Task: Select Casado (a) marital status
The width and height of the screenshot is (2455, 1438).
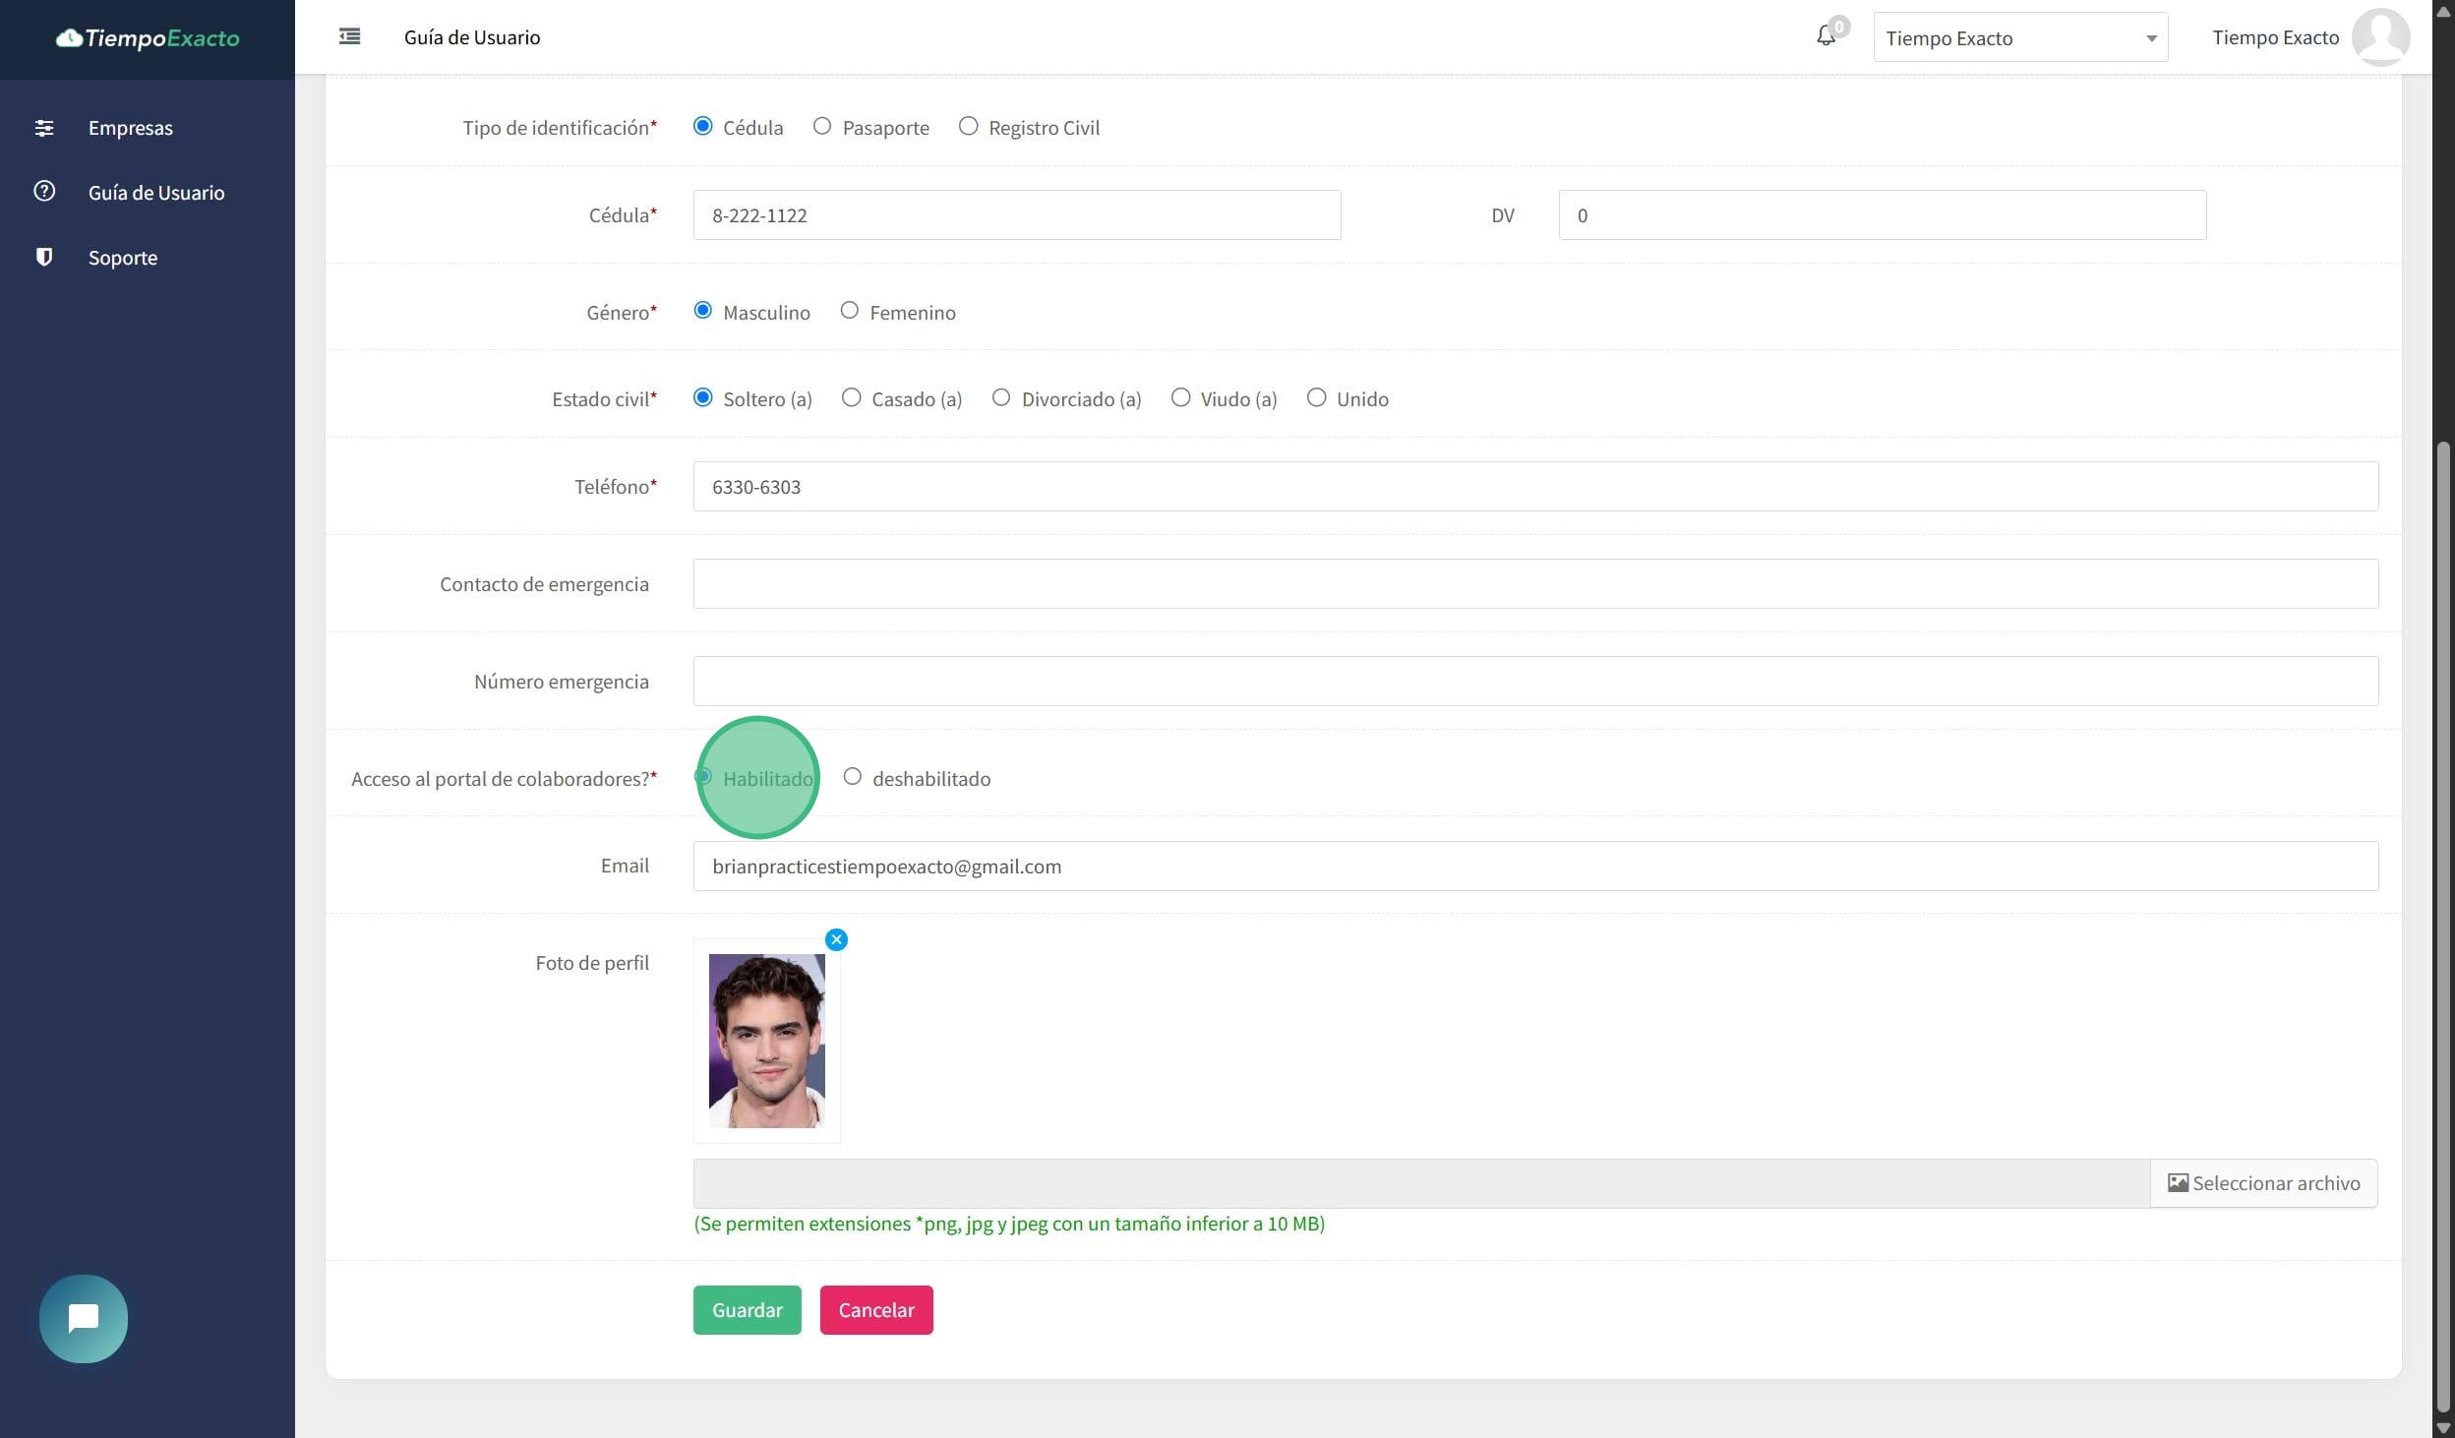Action: click(x=852, y=397)
